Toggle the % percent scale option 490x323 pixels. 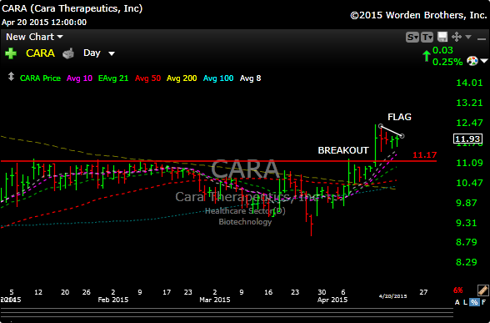pyautogui.click(x=475, y=302)
